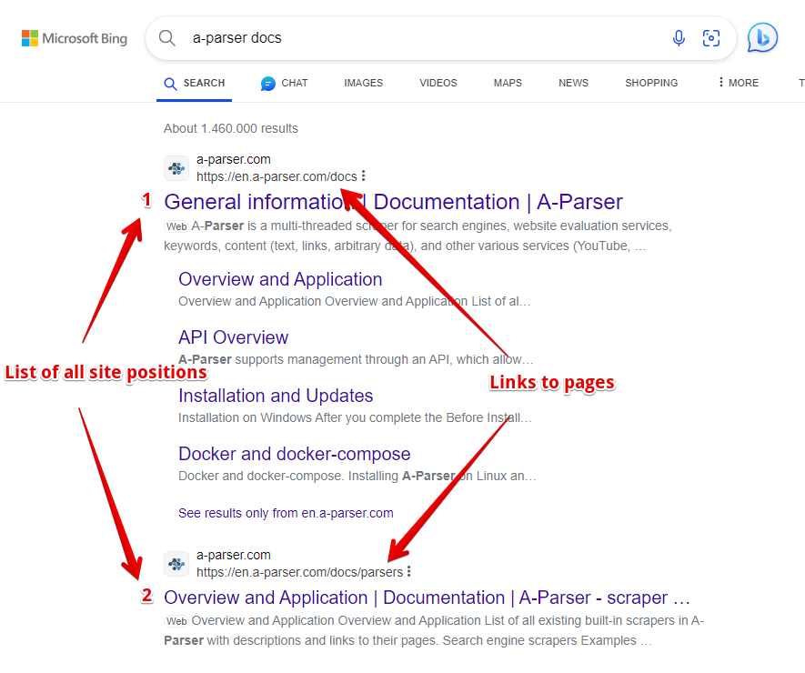Open the SHOPPING tab

650,83
